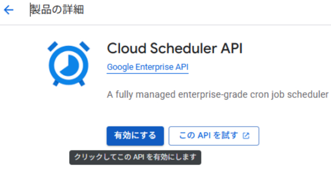The image size is (331, 186).
Task: Click the この API を試す button
Action: [214, 136]
